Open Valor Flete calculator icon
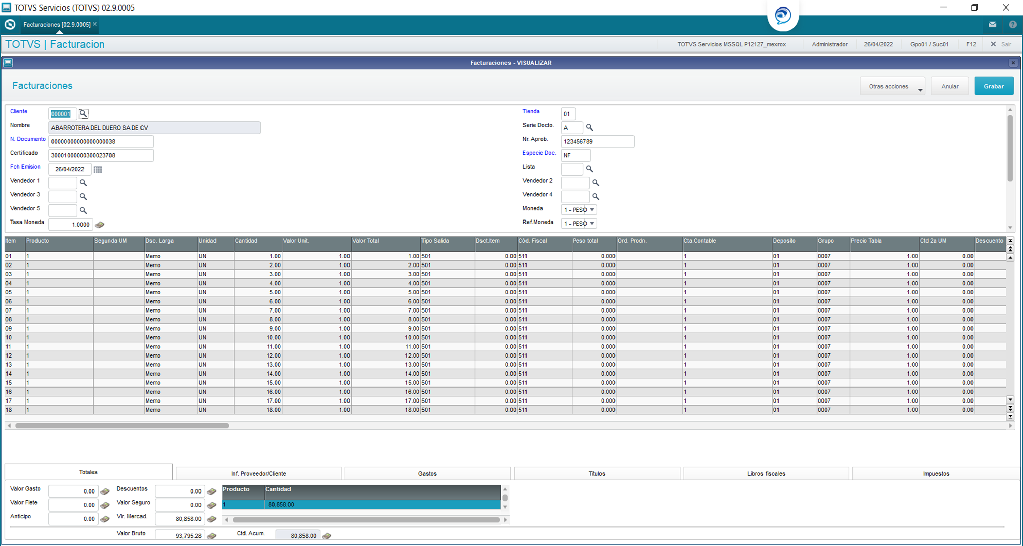 (105, 505)
